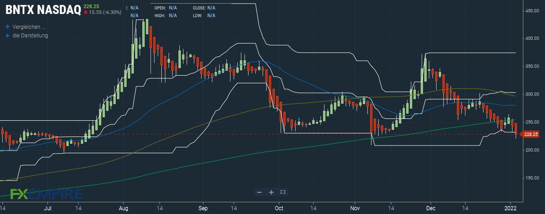Expand the die Darstellung triangle
This screenshot has height=214, width=545.
pos(7,35)
